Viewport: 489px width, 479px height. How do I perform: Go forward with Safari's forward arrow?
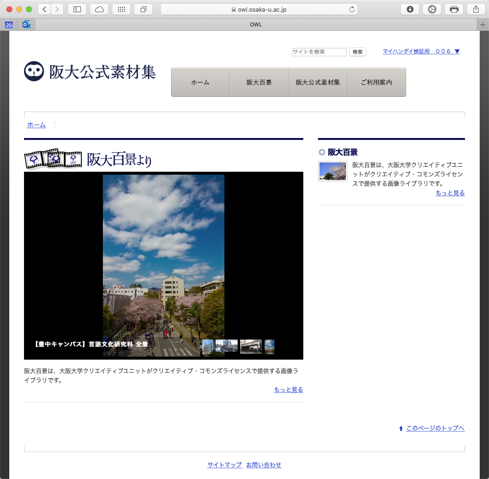pyautogui.click(x=57, y=9)
